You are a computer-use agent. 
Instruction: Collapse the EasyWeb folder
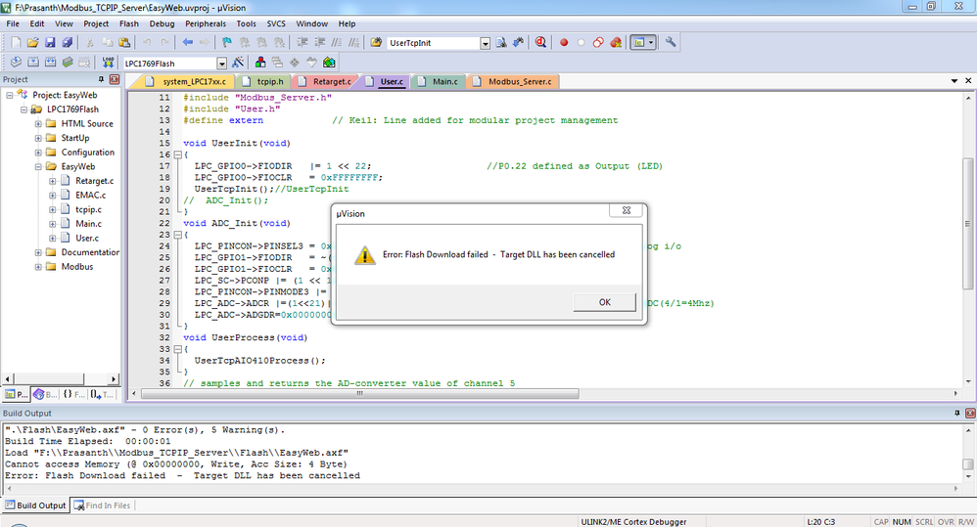38,167
